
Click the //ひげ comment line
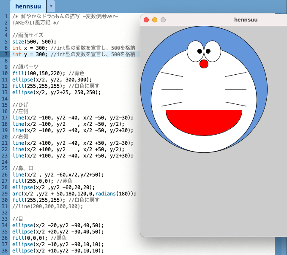[x=20, y=105]
